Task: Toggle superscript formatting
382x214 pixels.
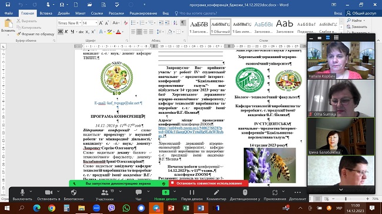Action: [93, 32]
